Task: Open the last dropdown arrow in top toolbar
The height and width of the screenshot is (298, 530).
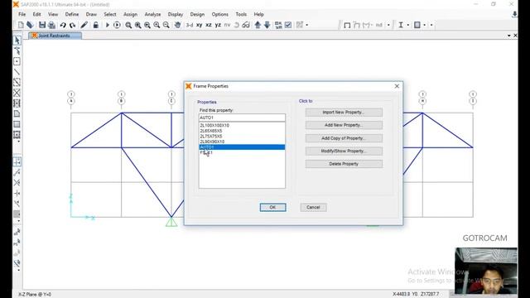Action: 431,25
